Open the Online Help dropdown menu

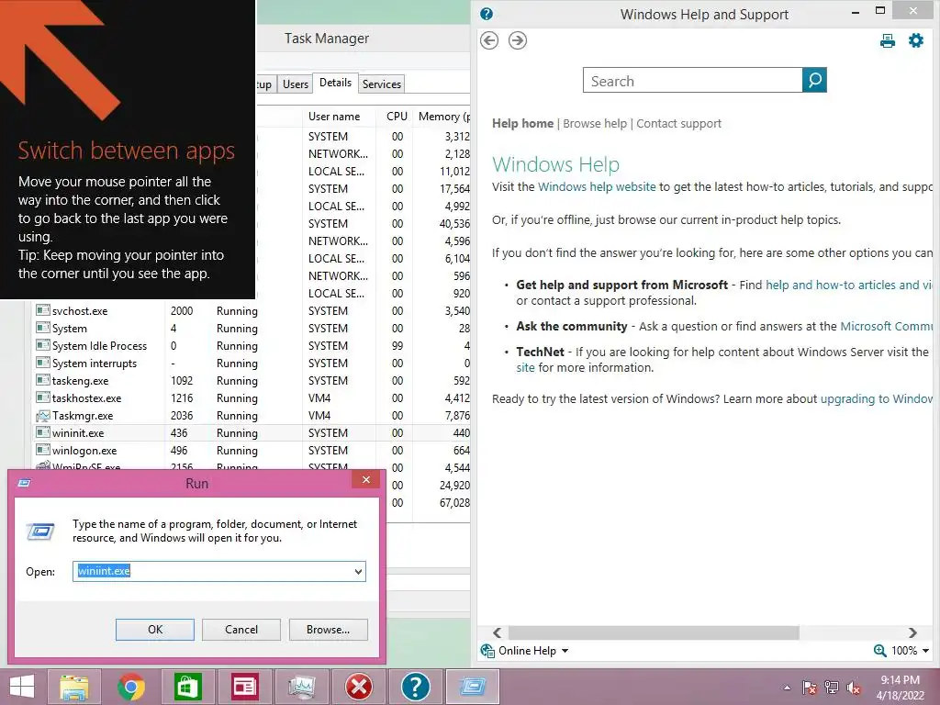pyautogui.click(x=565, y=651)
